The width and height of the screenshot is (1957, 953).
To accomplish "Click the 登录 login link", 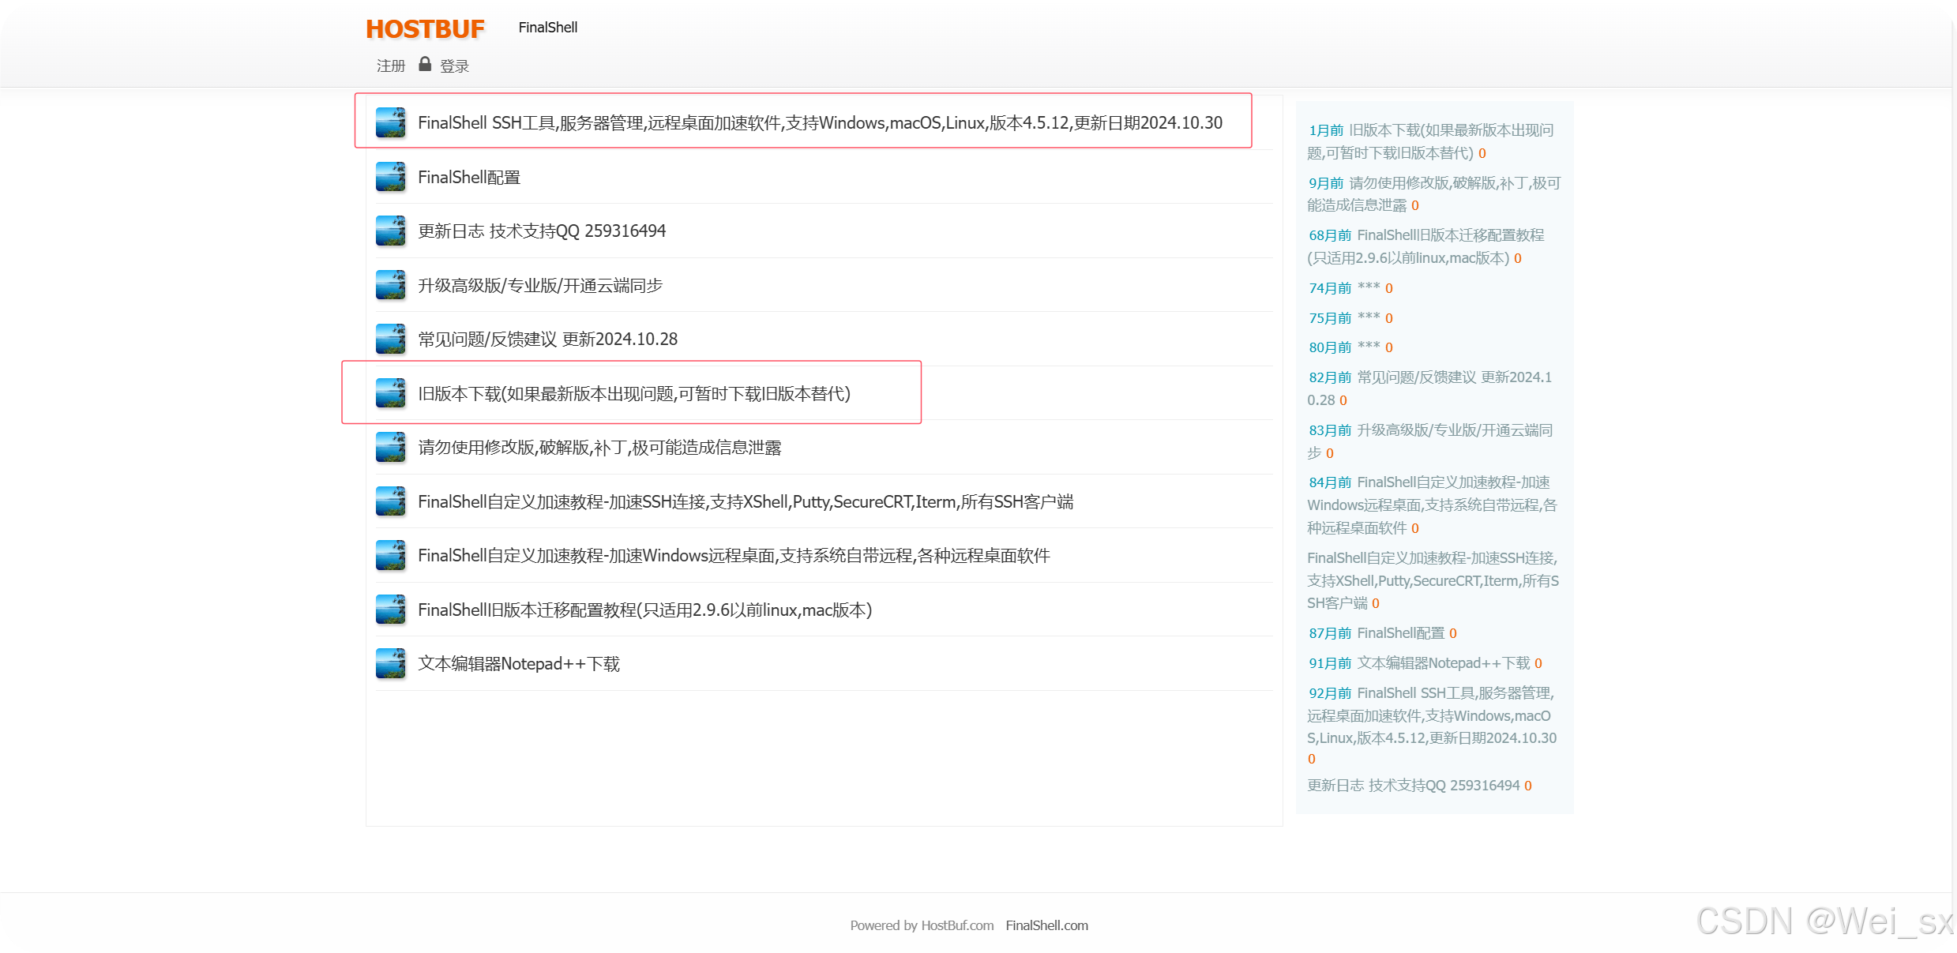I will [x=454, y=66].
